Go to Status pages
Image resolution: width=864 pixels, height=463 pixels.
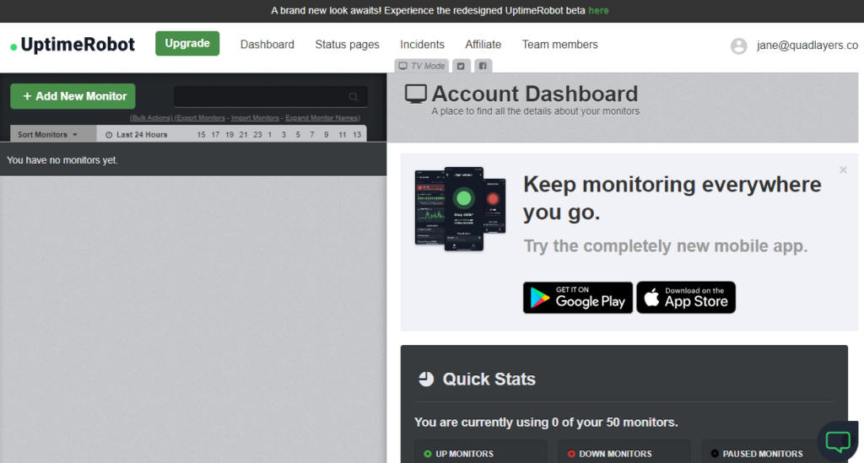tap(347, 45)
